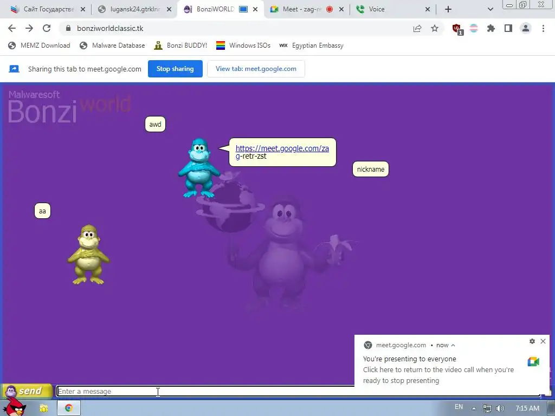
Task: Open the network tray icon
Action: coord(487,408)
